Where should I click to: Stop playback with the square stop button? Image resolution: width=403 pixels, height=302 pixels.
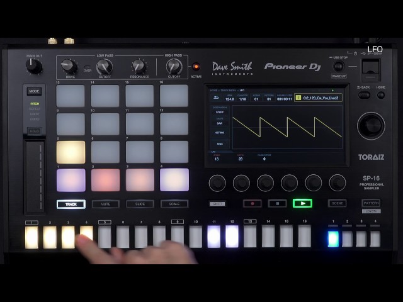[x=277, y=203]
